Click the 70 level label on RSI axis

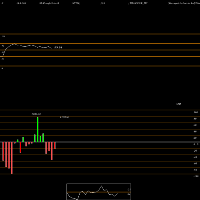3,46
